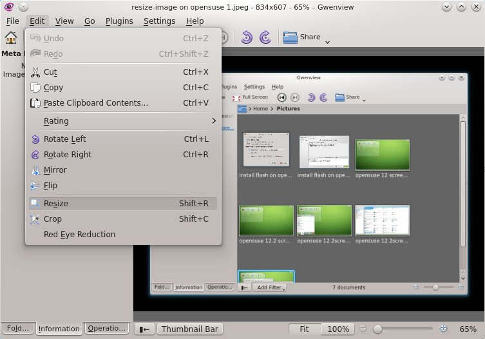Select Red Eye Reduction entry
Screen dimensions: 485x339
click(123, 235)
